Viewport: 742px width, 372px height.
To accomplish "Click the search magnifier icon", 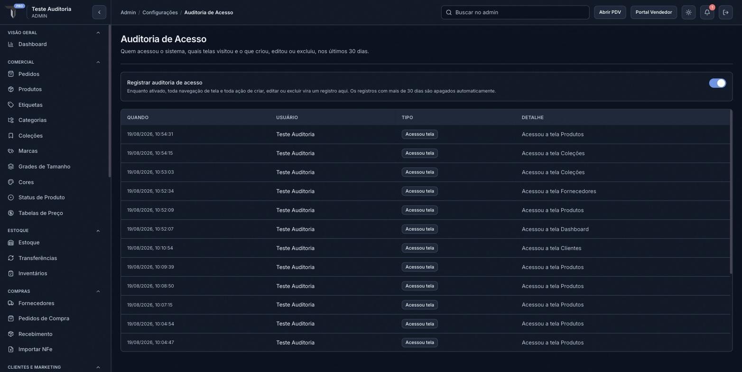I will coord(448,12).
